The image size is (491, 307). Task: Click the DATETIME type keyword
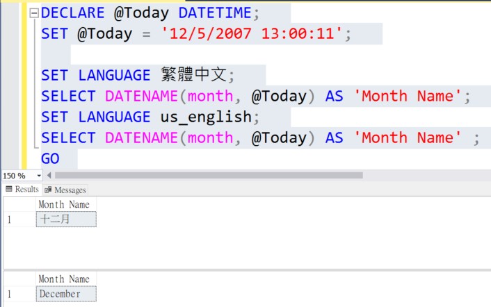(215, 13)
